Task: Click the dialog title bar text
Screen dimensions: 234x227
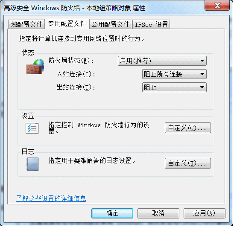Action: pos(74,8)
